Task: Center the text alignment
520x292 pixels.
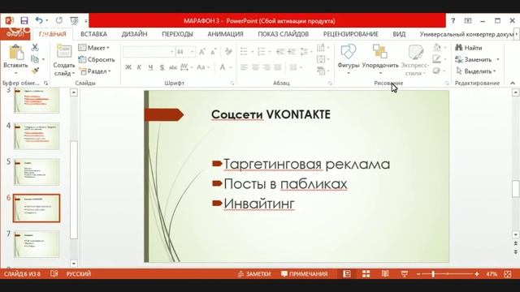Action: pos(255,67)
